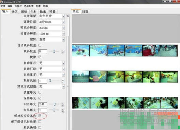Toggle the 镜像 checkbox
This screenshot has width=180, height=130.
pos(40,57)
